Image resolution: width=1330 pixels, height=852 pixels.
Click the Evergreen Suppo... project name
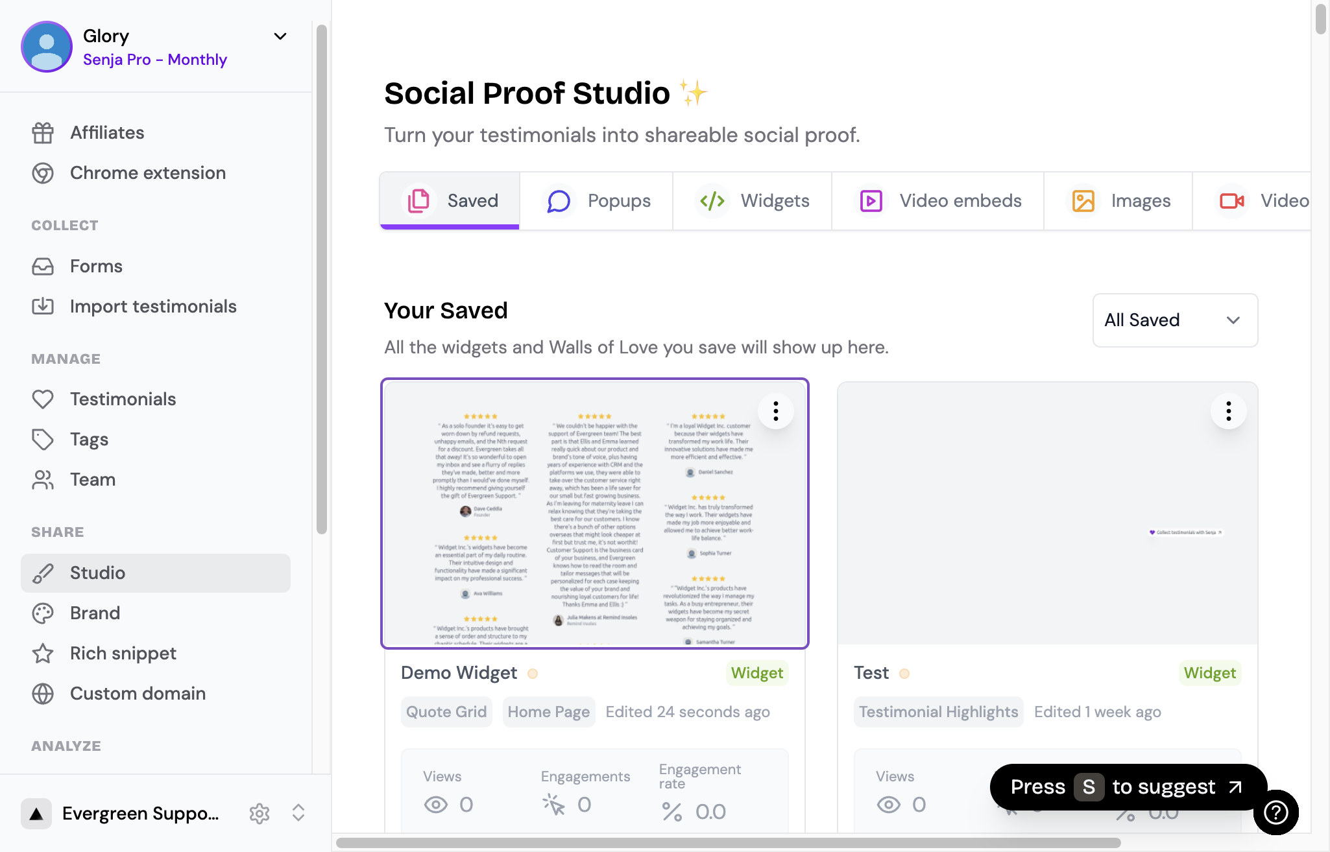coord(141,813)
